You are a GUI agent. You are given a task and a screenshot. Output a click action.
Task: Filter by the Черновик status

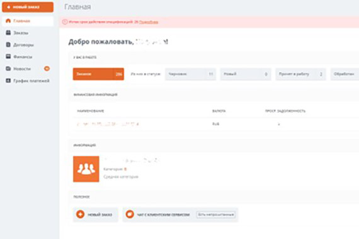190,74
